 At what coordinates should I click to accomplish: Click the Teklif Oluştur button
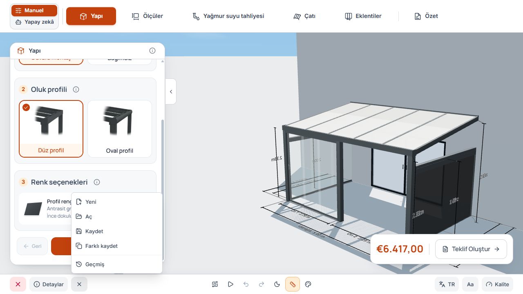[471, 249]
